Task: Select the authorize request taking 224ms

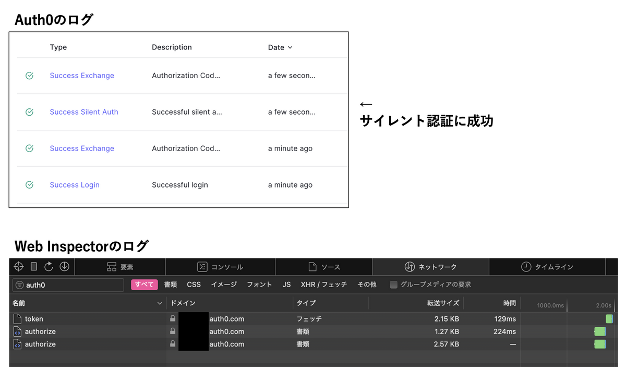Action: [40, 331]
